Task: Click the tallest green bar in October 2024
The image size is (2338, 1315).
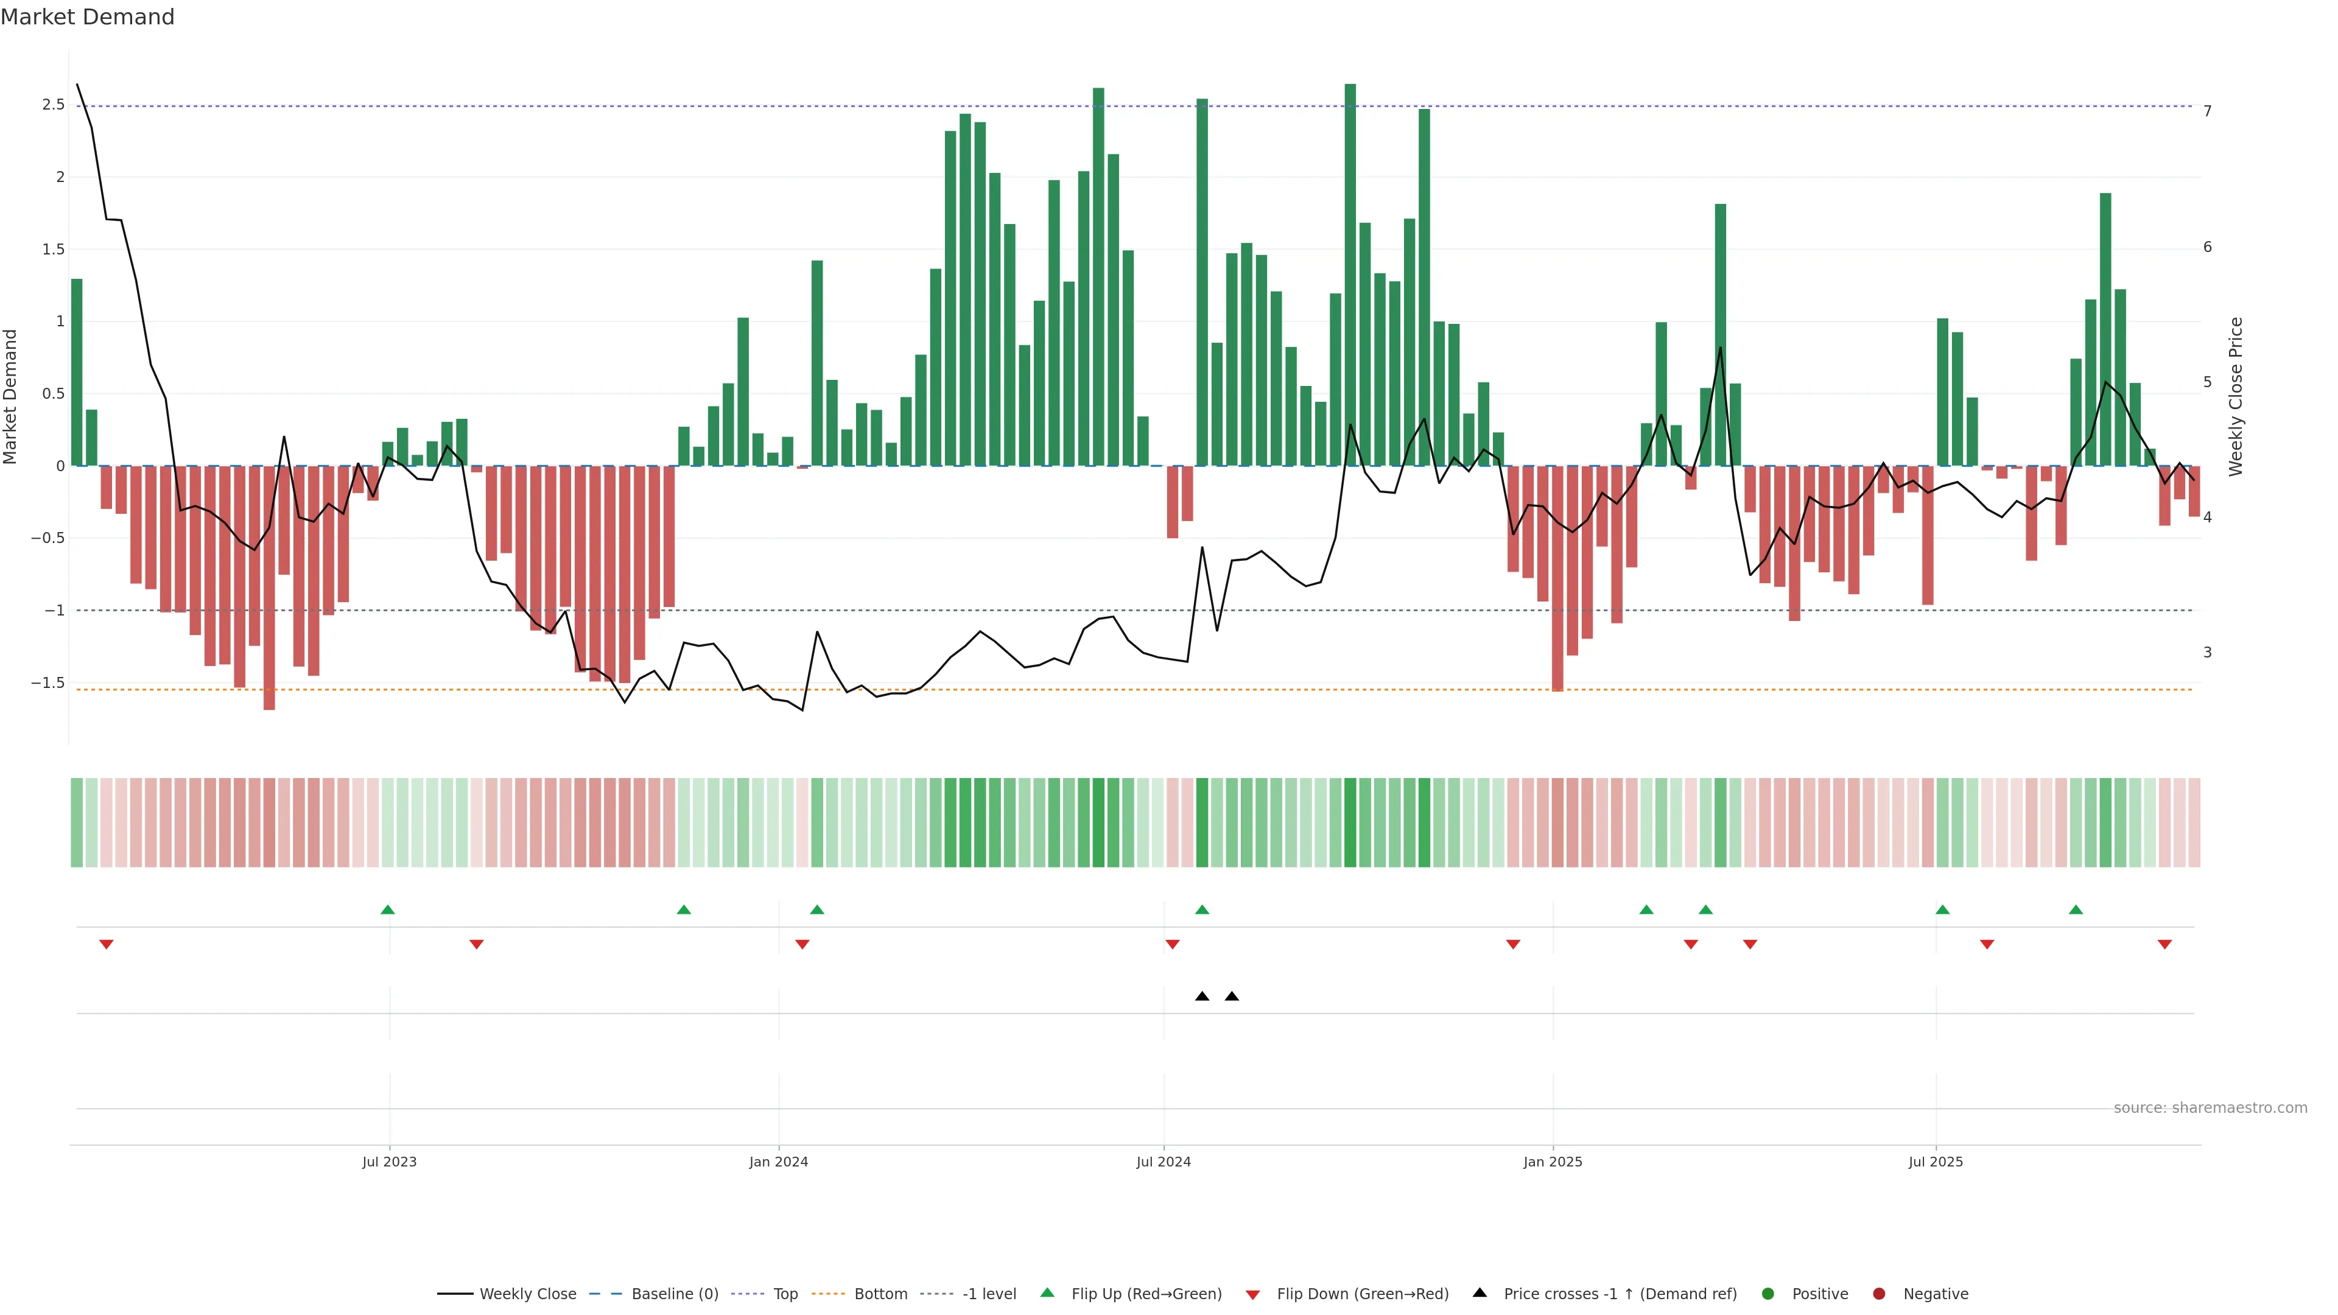Action: pyautogui.click(x=1350, y=272)
